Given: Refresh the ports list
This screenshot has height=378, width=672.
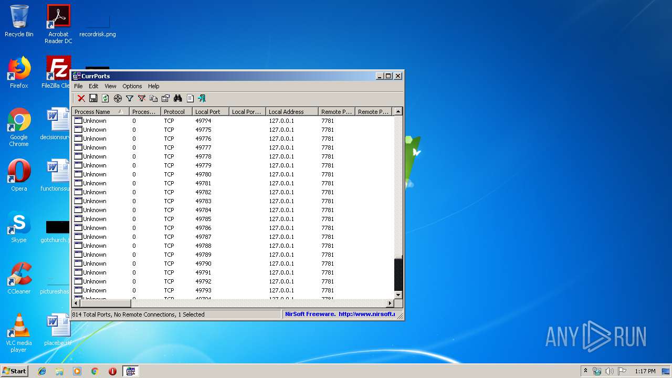Looking at the screenshot, I should click(x=106, y=98).
